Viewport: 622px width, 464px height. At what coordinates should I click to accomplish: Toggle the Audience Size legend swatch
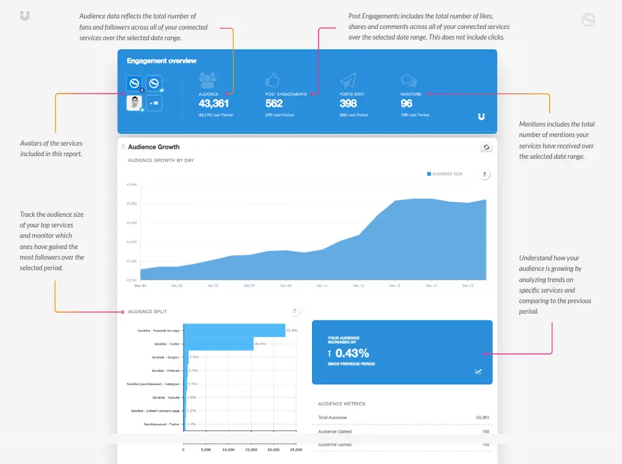429,174
